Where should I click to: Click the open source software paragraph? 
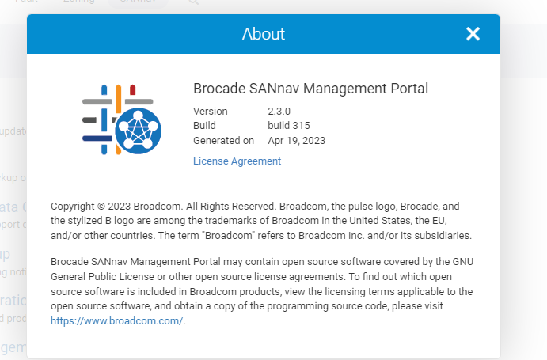263,284
